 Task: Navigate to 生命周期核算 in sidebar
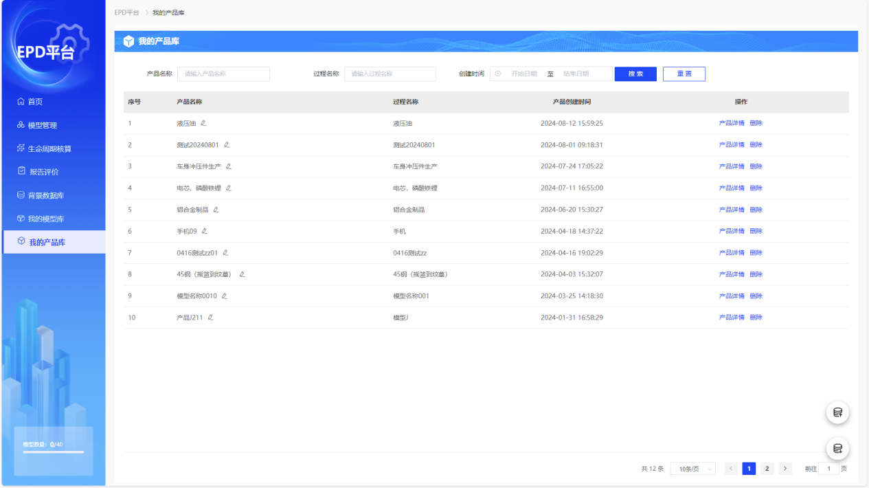coord(49,148)
